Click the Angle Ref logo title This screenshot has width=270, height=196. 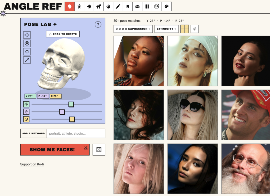coord(33,7)
